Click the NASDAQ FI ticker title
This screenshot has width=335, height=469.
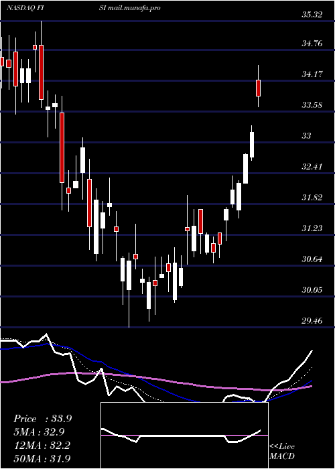(x=24, y=8)
